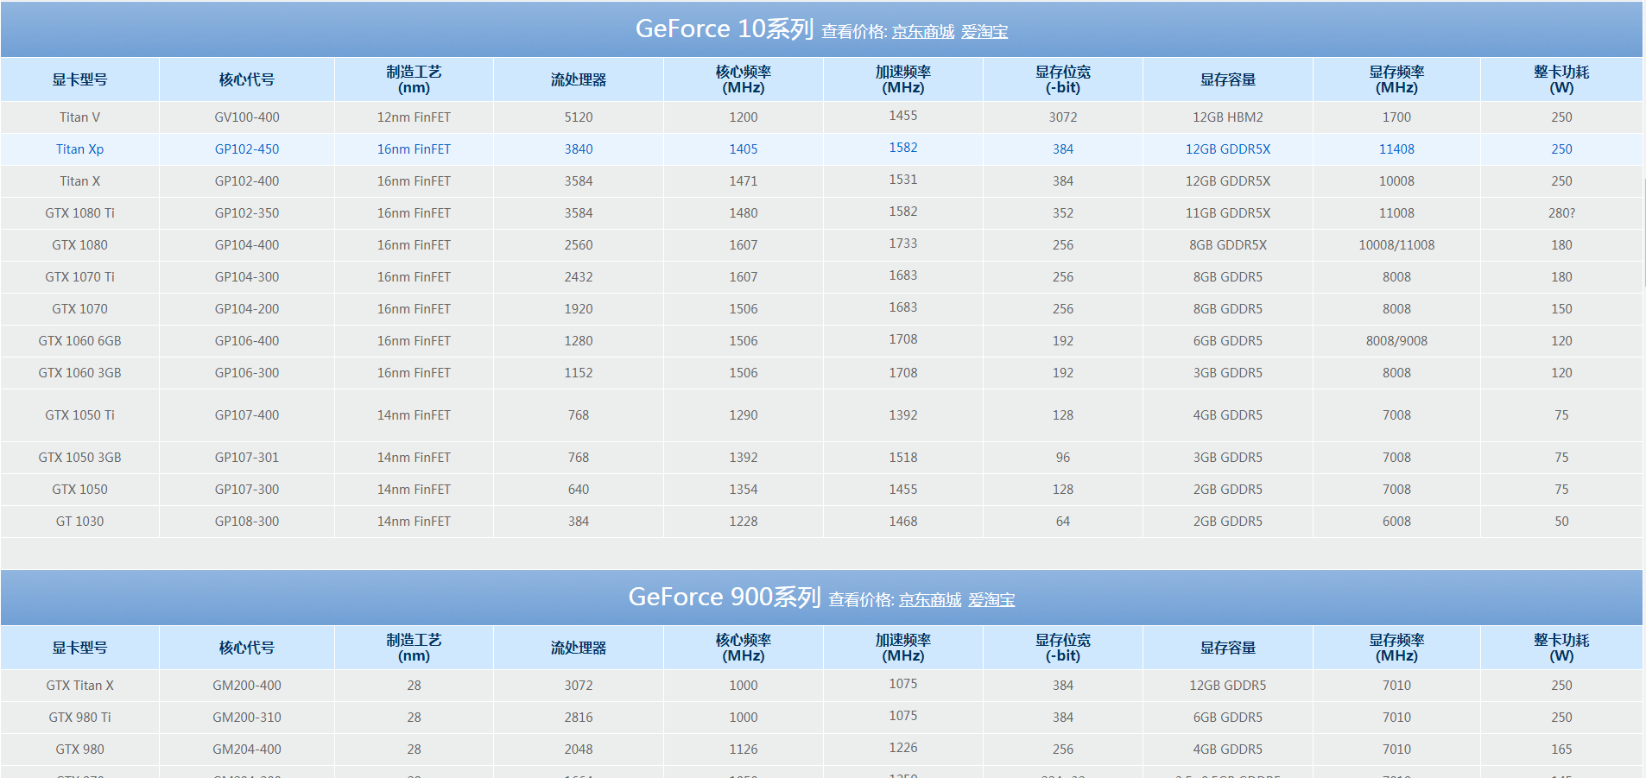This screenshot has height=778, width=1646.
Task: Click the GTX Titan X model cell
Action: click(79, 686)
